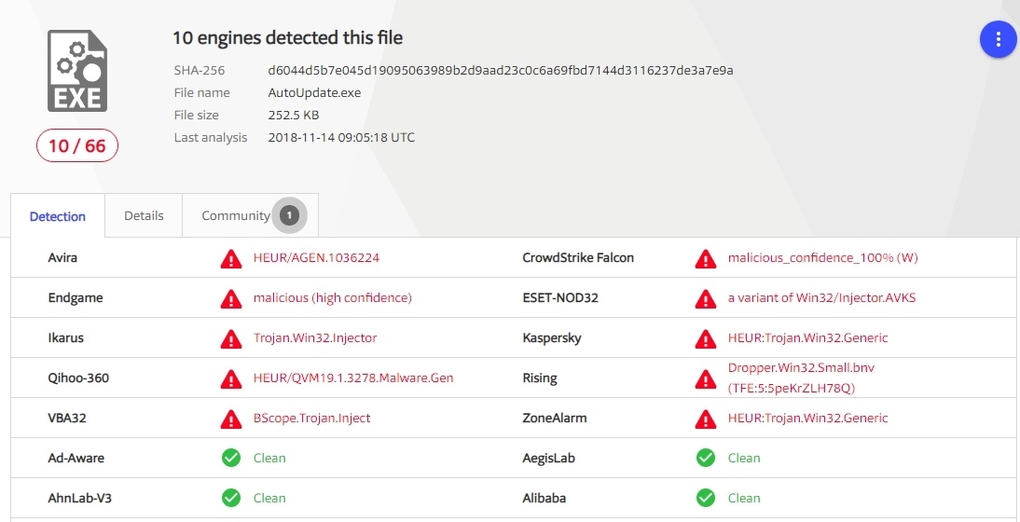The width and height of the screenshot is (1020, 522).
Task: Click the SHA-256 hash value
Action: (500, 71)
